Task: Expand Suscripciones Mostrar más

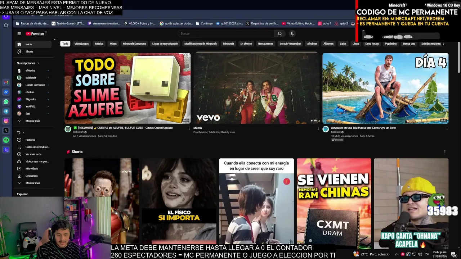Action: click(33, 121)
